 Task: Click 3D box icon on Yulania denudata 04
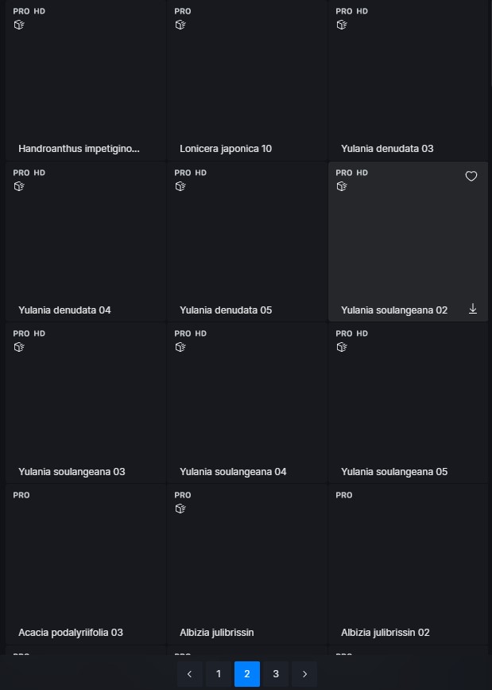pyautogui.click(x=19, y=186)
